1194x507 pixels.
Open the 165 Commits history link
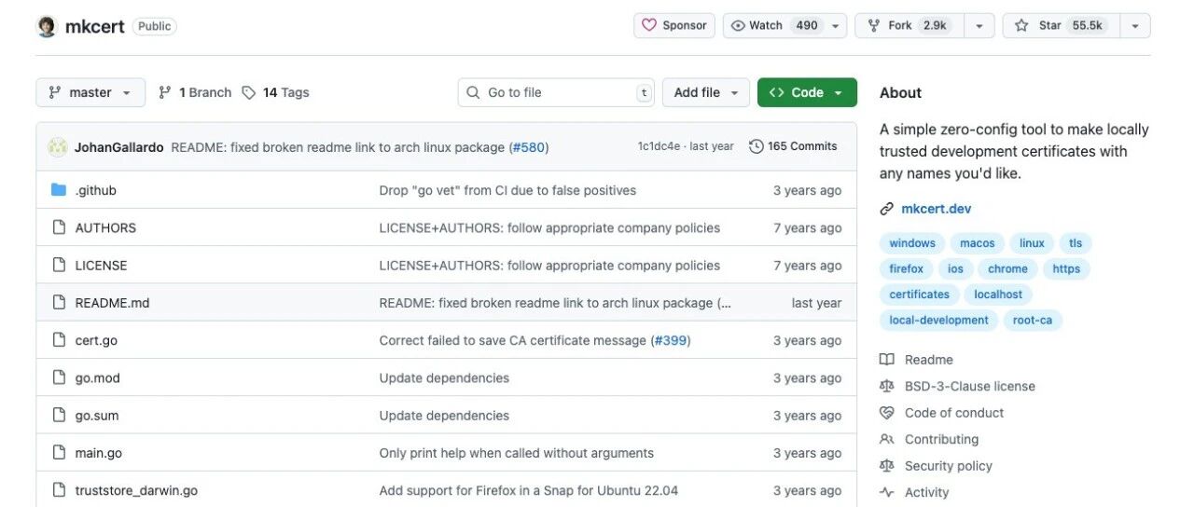click(x=793, y=146)
